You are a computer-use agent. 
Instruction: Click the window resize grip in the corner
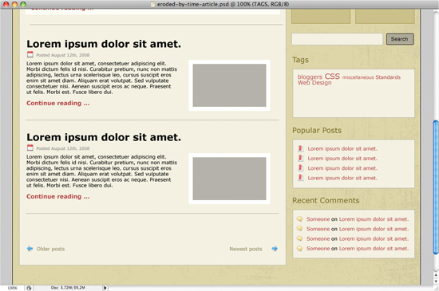point(436,288)
